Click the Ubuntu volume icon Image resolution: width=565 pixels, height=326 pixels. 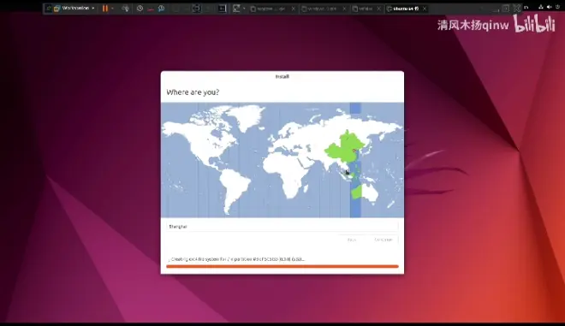click(549, 7)
